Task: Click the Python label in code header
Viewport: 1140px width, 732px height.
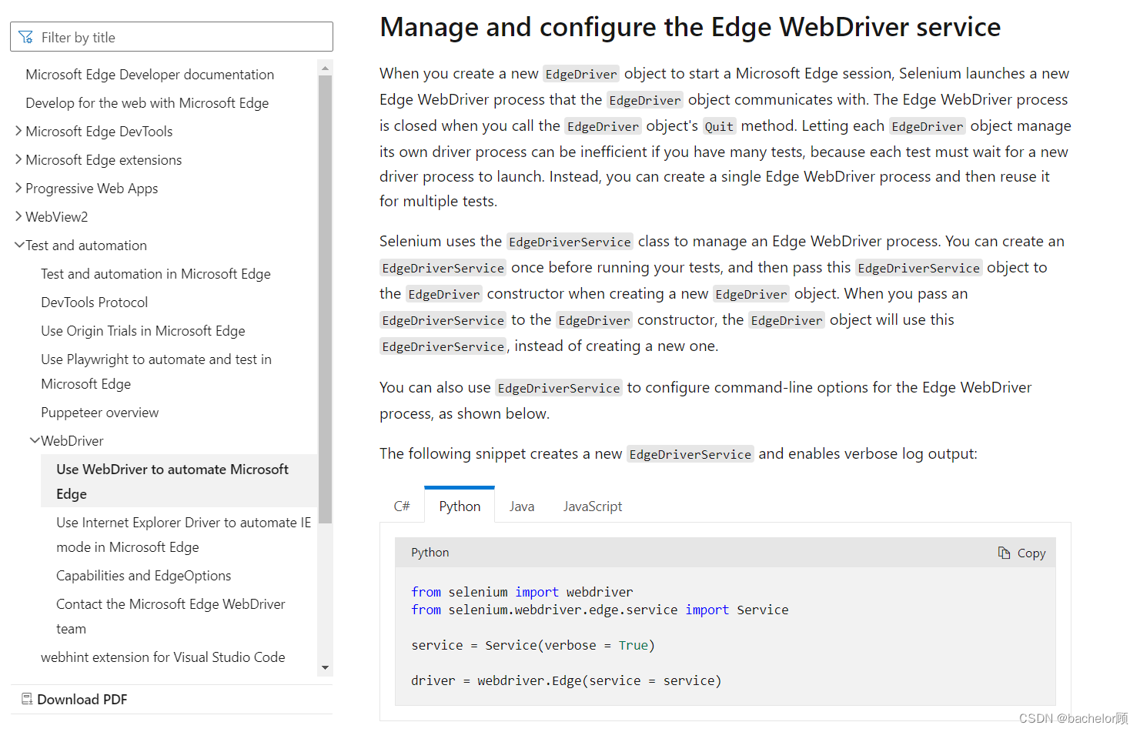Action: click(430, 553)
